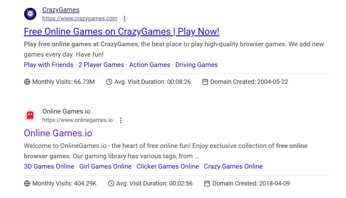Click the 'Domain Created: 2018-04-09' text
The height and width of the screenshot is (198, 346).
pos(251,184)
